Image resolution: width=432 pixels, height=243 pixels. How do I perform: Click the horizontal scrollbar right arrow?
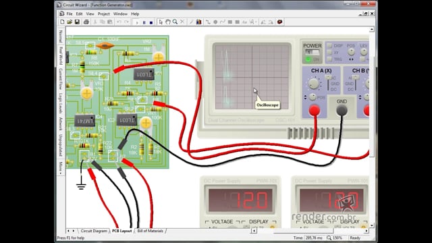tap(367, 231)
